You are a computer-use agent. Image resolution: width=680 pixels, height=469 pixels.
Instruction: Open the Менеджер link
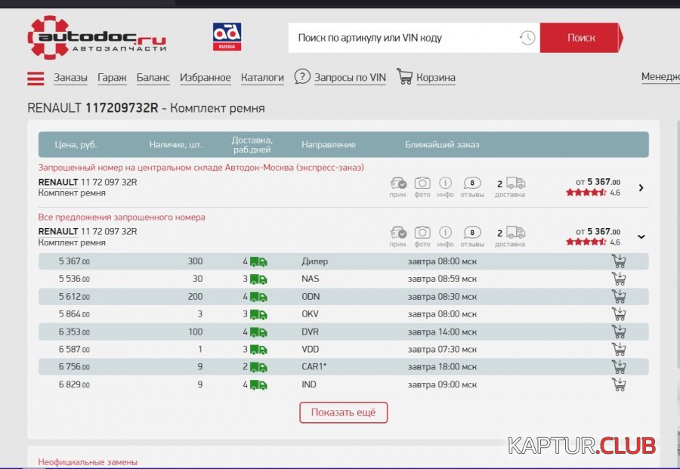(x=660, y=77)
